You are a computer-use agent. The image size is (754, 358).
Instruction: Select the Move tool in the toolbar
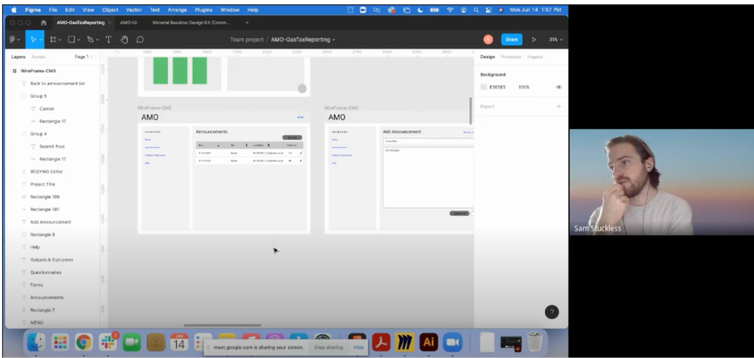tap(32, 39)
